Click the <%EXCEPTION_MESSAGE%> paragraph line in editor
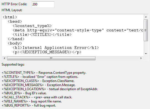150x109 pixels. (47, 52)
